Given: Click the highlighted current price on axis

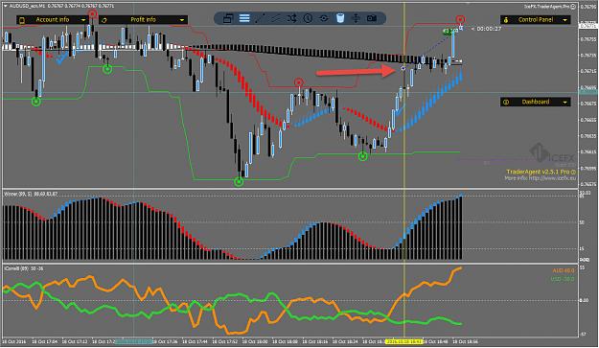Looking at the screenshot, I should (x=588, y=26).
